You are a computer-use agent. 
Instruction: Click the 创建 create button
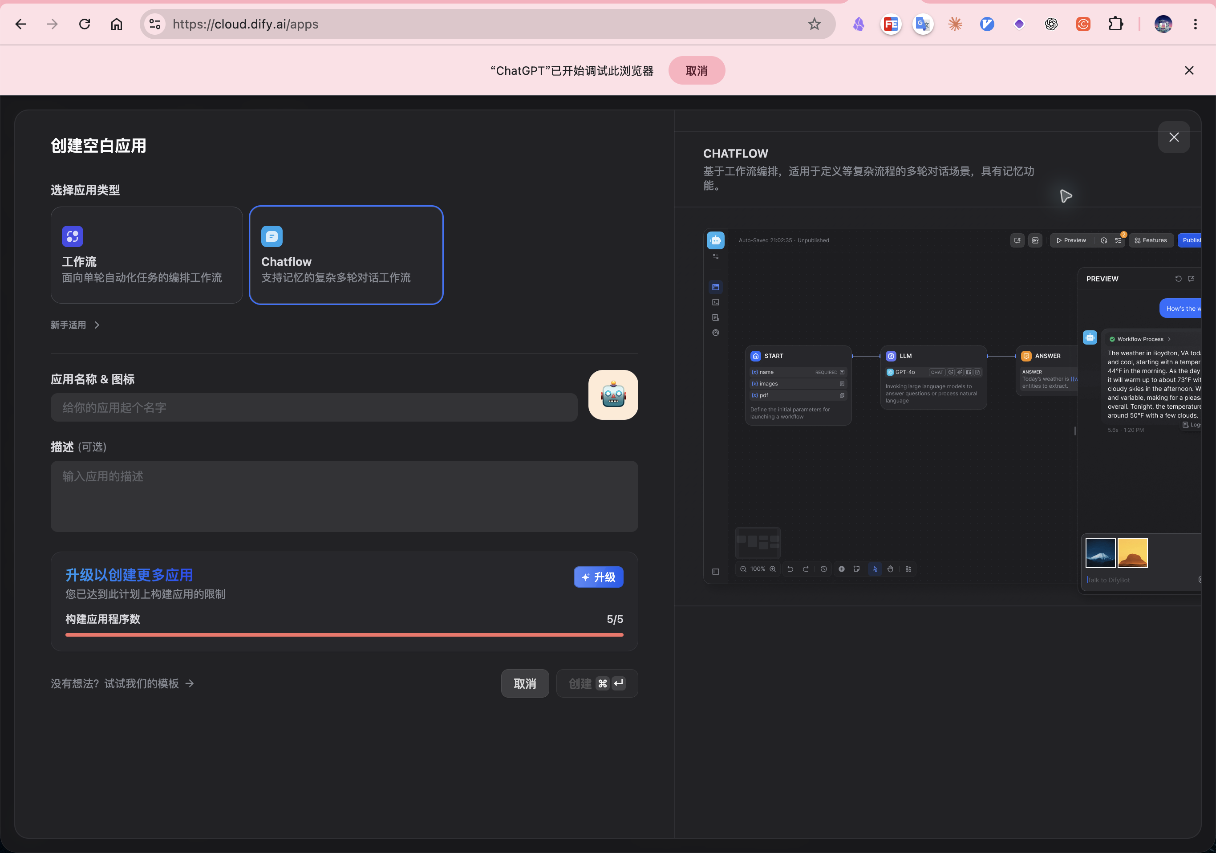click(x=597, y=683)
